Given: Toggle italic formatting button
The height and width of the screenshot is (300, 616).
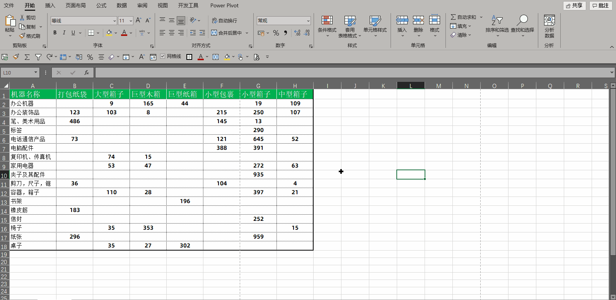Looking at the screenshot, I should tap(64, 33).
